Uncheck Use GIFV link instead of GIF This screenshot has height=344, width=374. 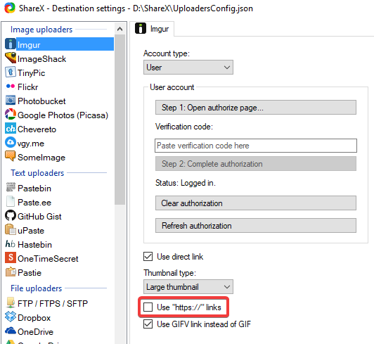tap(148, 324)
